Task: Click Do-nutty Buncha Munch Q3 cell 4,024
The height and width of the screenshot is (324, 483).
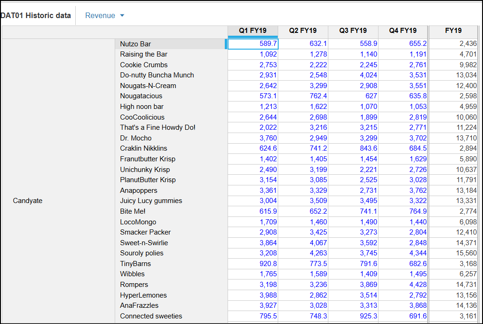Action: [353, 75]
